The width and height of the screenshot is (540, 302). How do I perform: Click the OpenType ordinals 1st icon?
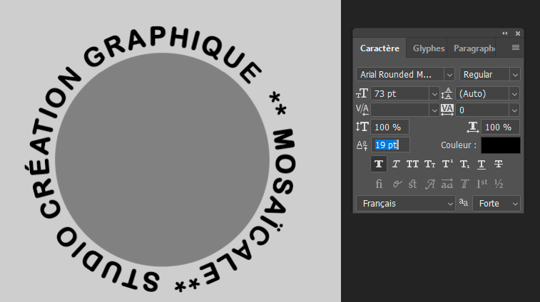[482, 184]
